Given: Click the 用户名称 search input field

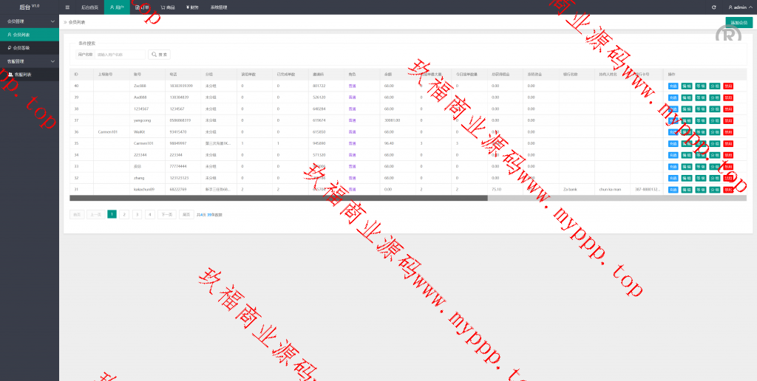Looking at the screenshot, I should tap(120, 55).
